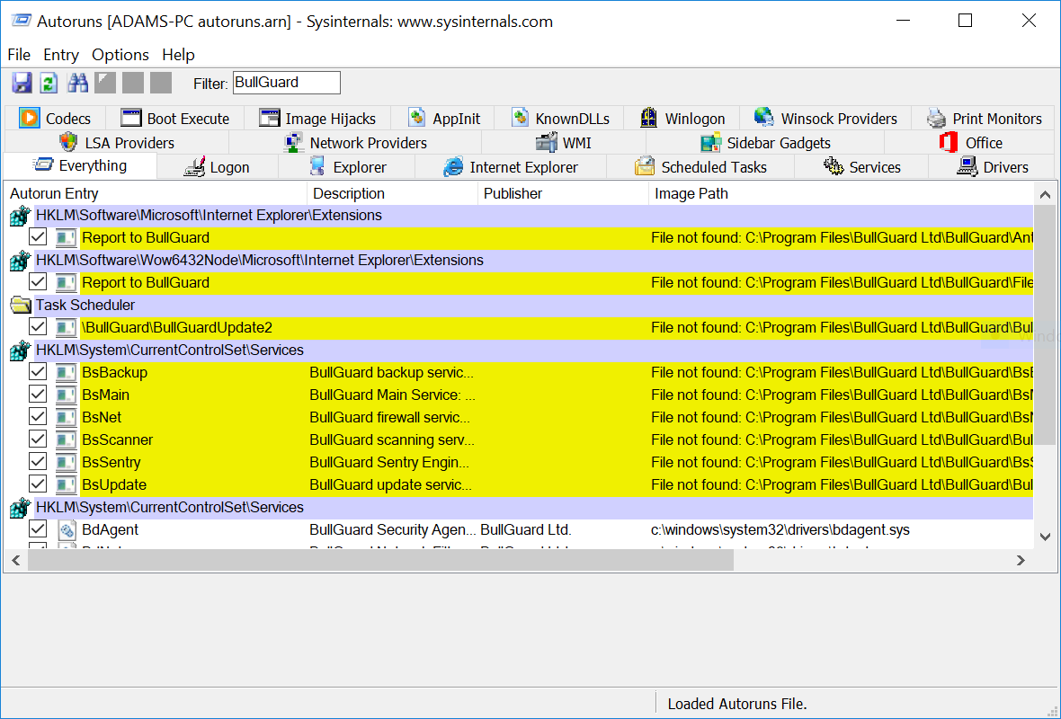This screenshot has width=1061, height=719.
Task: Go to the Services tab
Action: click(861, 167)
